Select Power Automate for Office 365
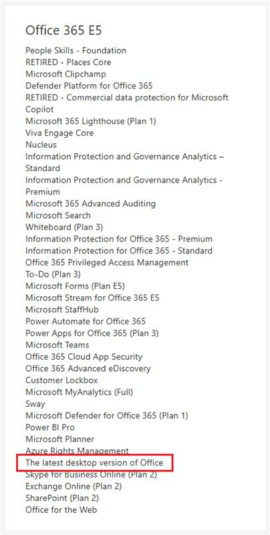Image resolution: width=270 pixels, height=535 pixels. click(x=86, y=322)
